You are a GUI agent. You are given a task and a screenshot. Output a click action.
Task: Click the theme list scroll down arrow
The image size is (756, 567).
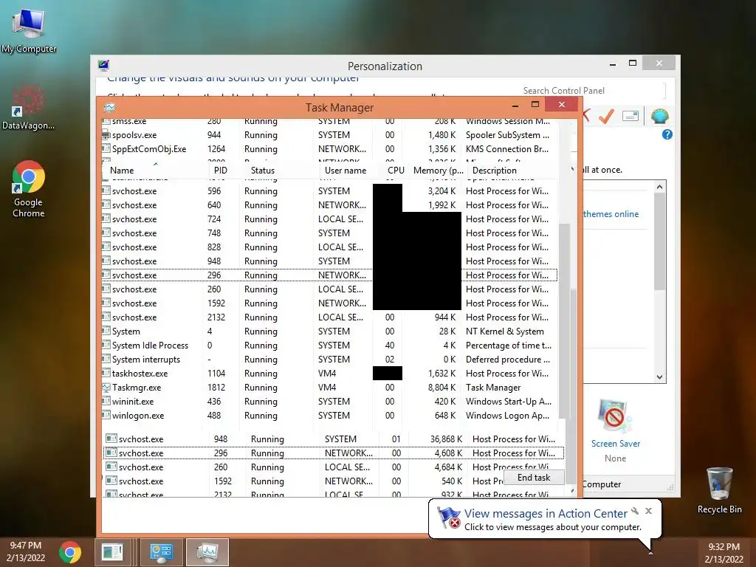coord(659,377)
